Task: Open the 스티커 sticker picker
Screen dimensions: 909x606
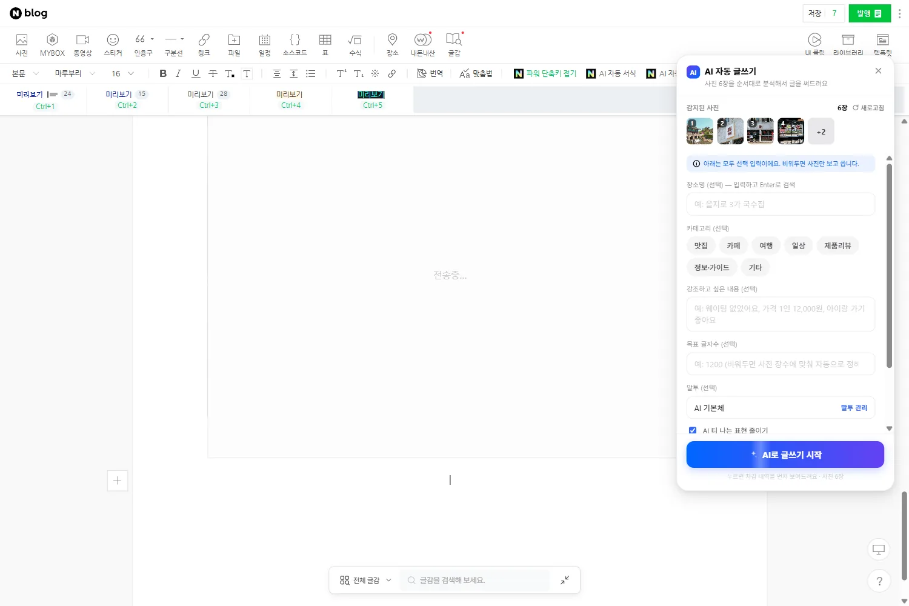Action: click(113, 45)
